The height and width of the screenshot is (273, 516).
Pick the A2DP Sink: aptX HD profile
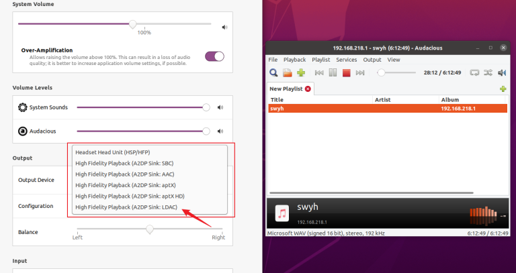tap(130, 196)
